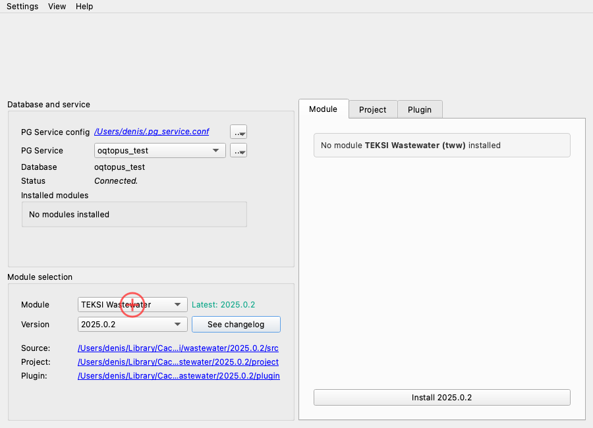This screenshot has width=593, height=428.
Task: Expand the Module dropdown showing TEKSI Wastewater
Action: (132, 305)
